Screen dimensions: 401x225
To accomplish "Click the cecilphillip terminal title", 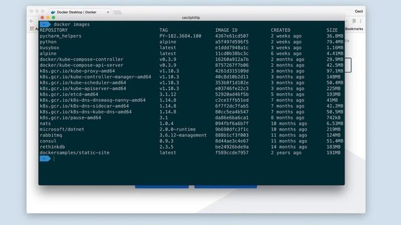I will click(190, 17).
